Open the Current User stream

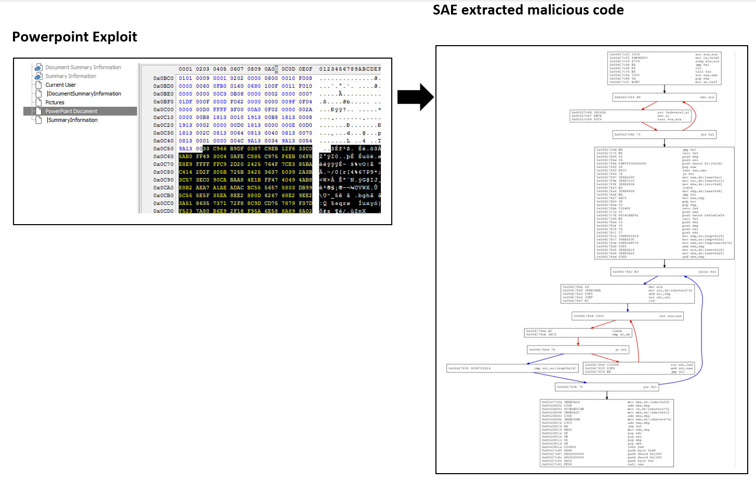click(60, 85)
